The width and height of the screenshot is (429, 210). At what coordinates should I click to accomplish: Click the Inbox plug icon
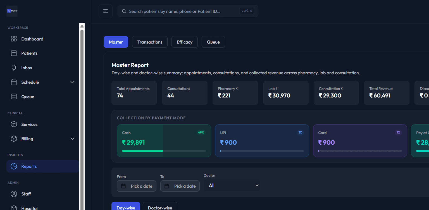tap(14, 68)
